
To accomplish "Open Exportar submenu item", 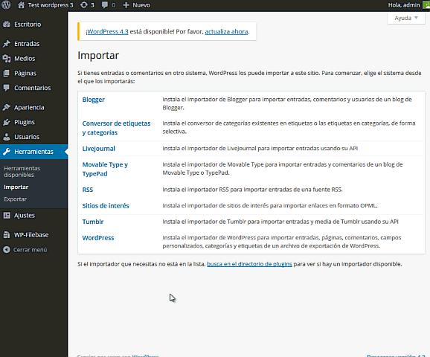I will (15, 199).
